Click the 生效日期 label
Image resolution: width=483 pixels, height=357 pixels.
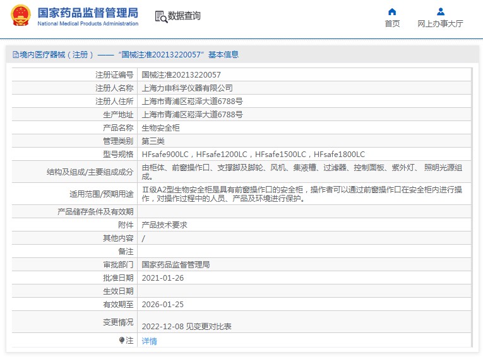click(118, 291)
